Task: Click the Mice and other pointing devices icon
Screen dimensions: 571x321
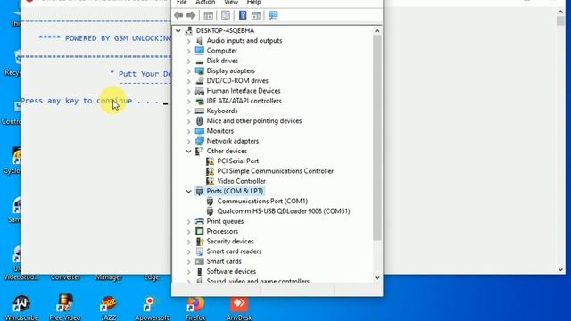Action: tap(199, 121)
